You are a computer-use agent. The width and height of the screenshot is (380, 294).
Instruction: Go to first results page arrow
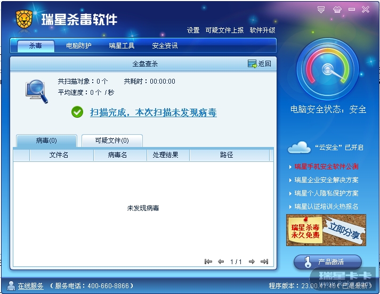(x=208, y=262)
